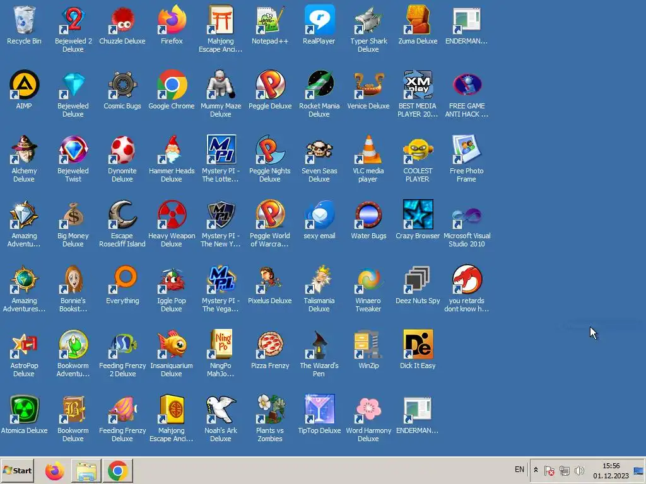Select the Big Money Deluxe icon

pos(73,214)
